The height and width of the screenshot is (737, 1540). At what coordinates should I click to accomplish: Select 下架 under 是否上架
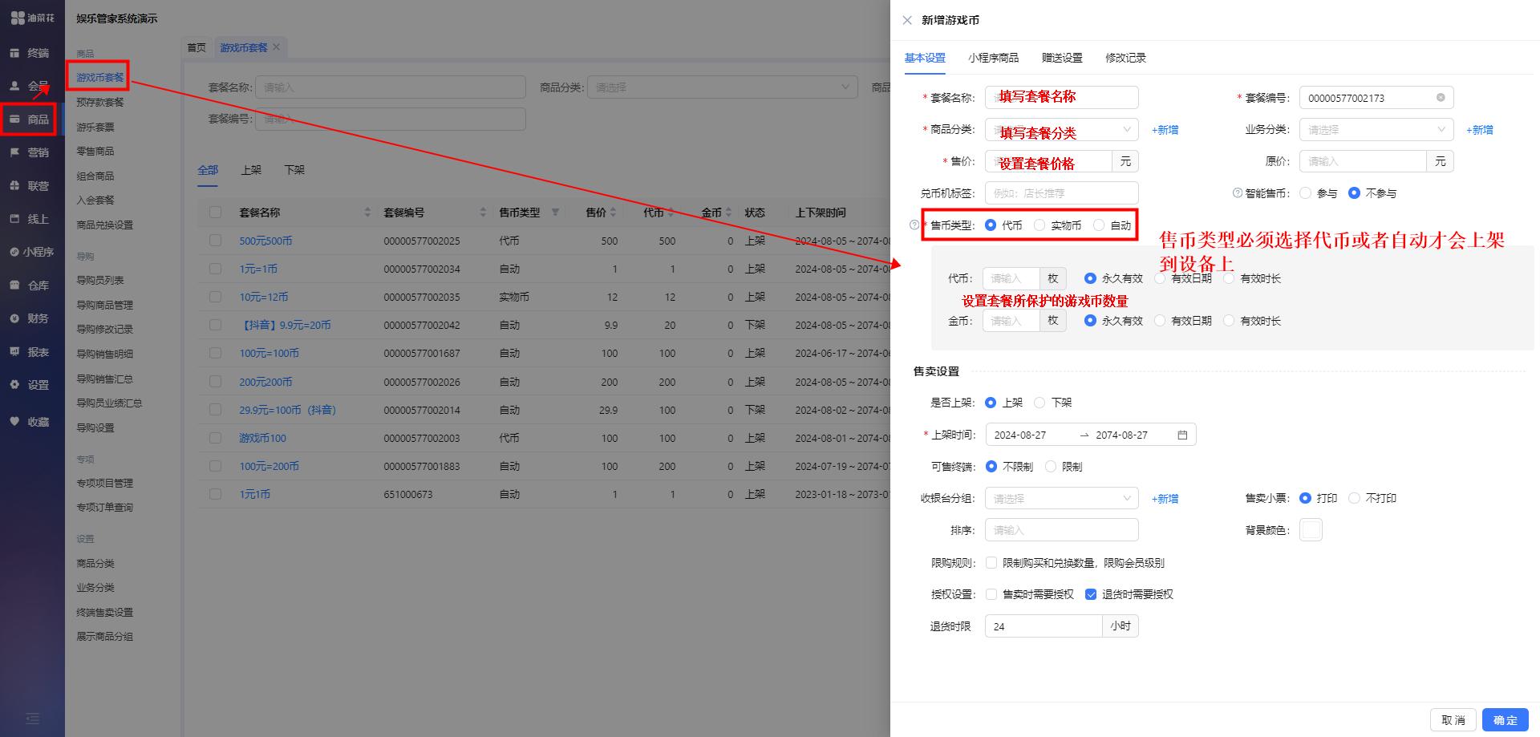pos(1039,403)
